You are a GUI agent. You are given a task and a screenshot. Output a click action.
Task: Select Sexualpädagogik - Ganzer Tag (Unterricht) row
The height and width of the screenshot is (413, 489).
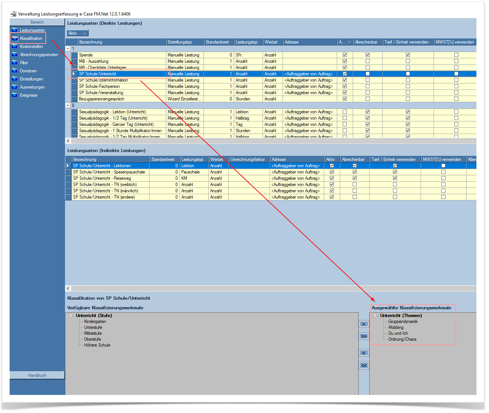(273, 124)
